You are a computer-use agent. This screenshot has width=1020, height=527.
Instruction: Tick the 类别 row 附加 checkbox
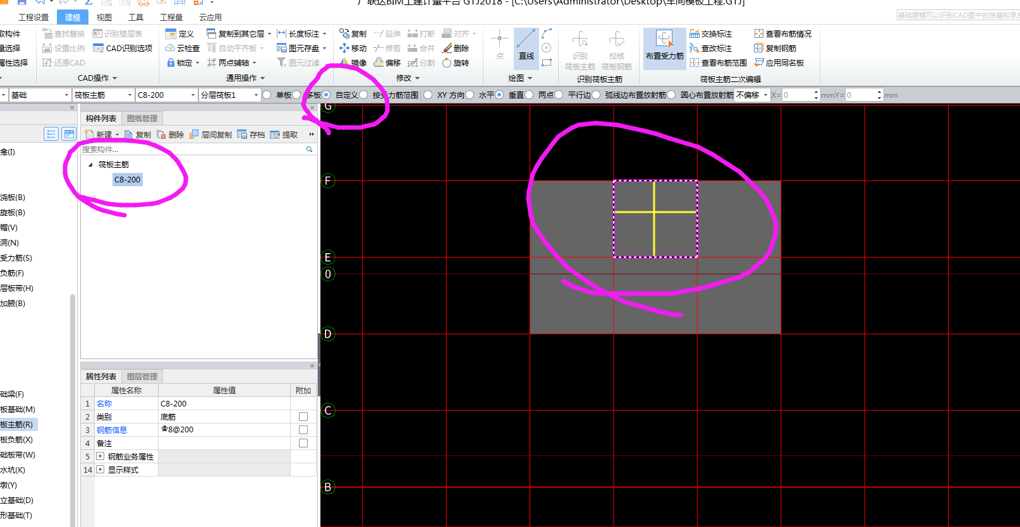coord(303,417)
